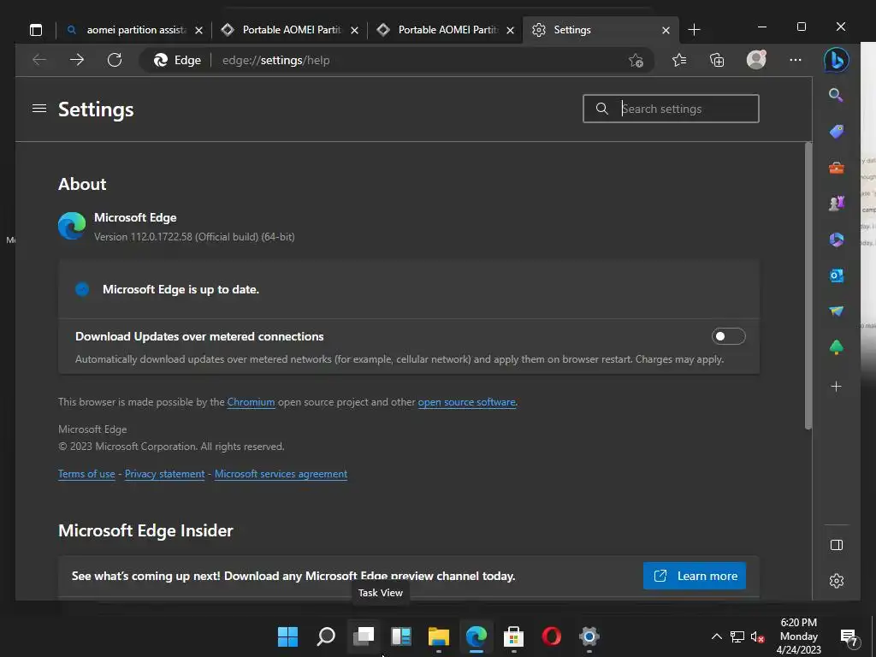Image resolution: width=876 pixels, height=657 pixels.
Task: Switch to aomei partition assistant search tab
Action: tap(133, 30)
